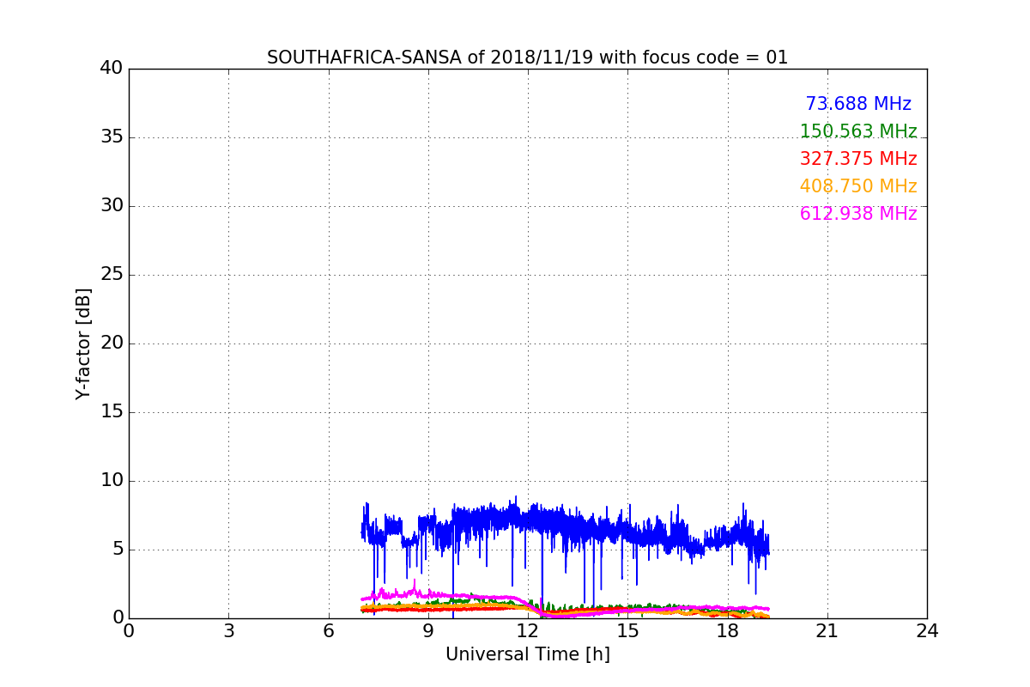Click the y-axis tick label 35
Image resolution: width=1030 pixels, height=687 pixels.
(112, 137)
